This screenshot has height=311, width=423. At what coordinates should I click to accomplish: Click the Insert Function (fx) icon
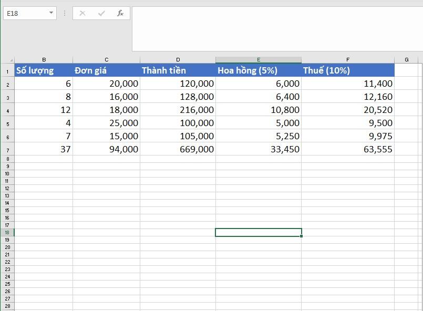(121, 13)
